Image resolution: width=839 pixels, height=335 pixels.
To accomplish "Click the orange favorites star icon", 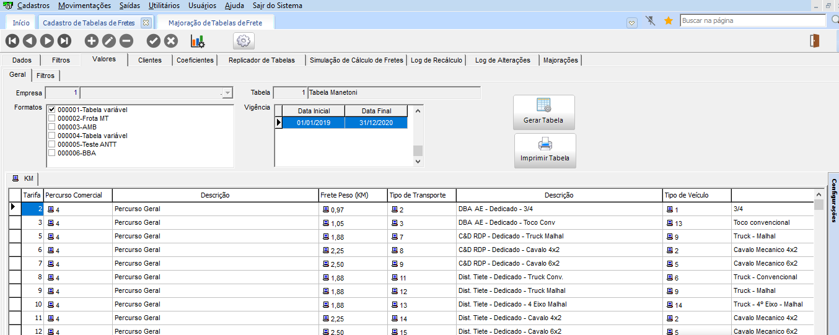I will pyautogui.click(x=668, y=21).
